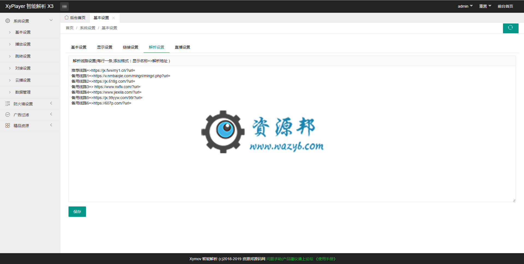Click the 备用线路4 line in the text area

coord(106,92)
